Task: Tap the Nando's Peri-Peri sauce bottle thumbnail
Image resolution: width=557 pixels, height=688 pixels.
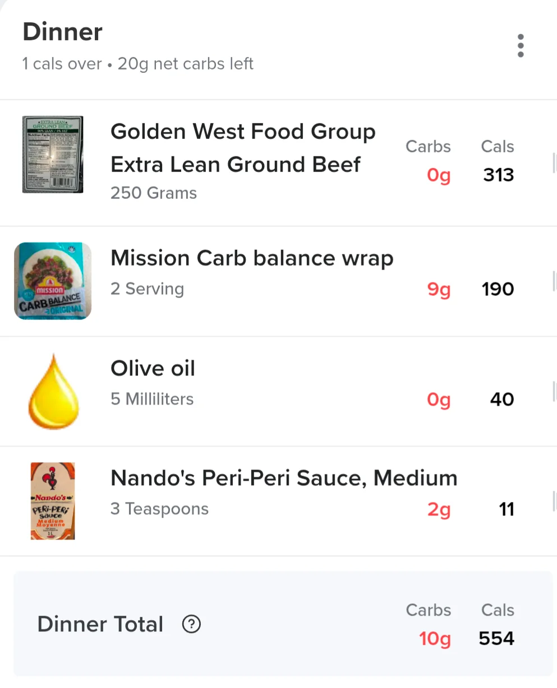Action: pos(53,501)
